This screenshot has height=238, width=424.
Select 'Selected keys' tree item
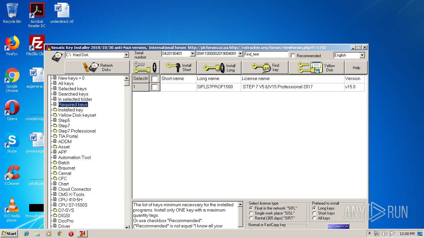point(73,89)
